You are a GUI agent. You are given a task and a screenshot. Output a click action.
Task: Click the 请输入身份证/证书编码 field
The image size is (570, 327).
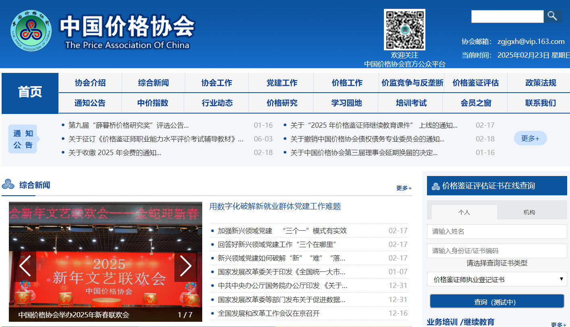click(497, 251)
